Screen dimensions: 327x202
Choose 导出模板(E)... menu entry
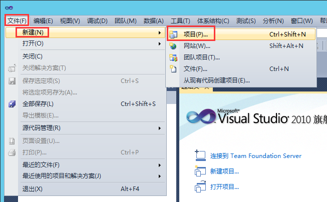tap(85, 115)
